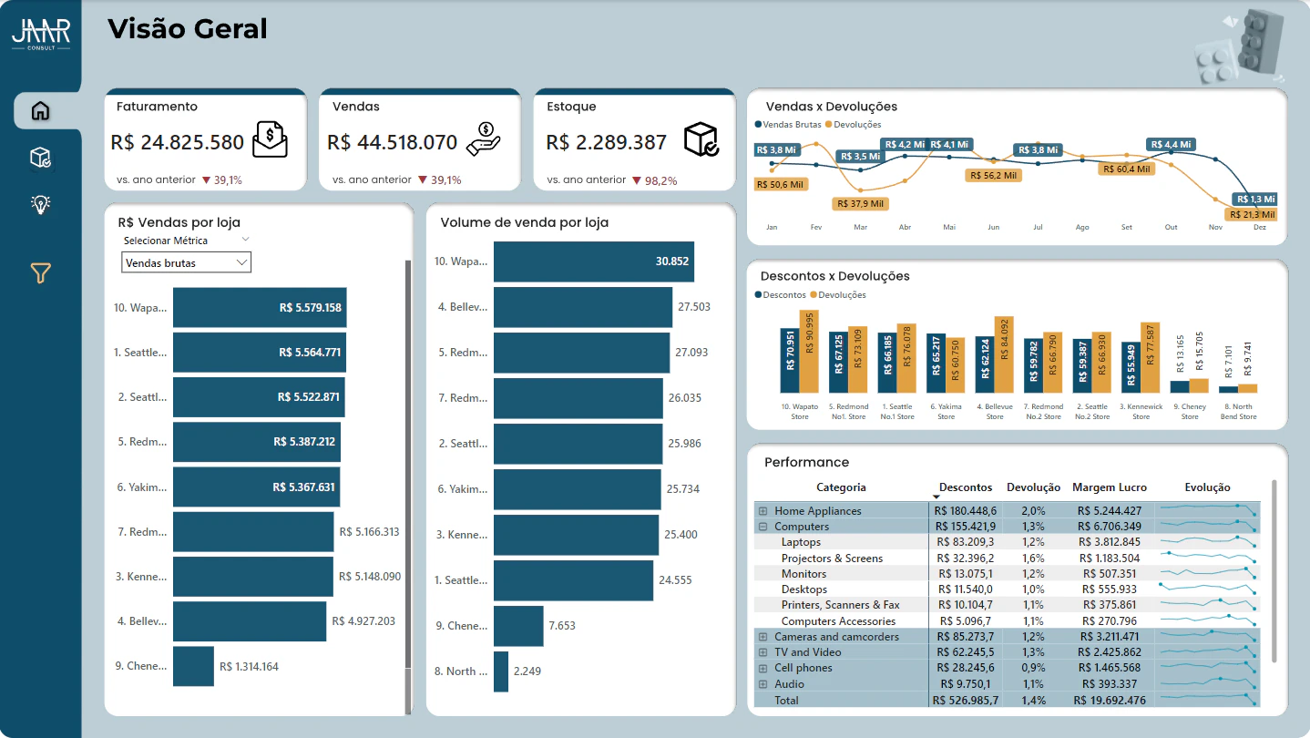The width and height of the screenshot is (1310, 738).
Task: Open the Vendas brutas metric dropdown
Action: [x=186, y=262]
